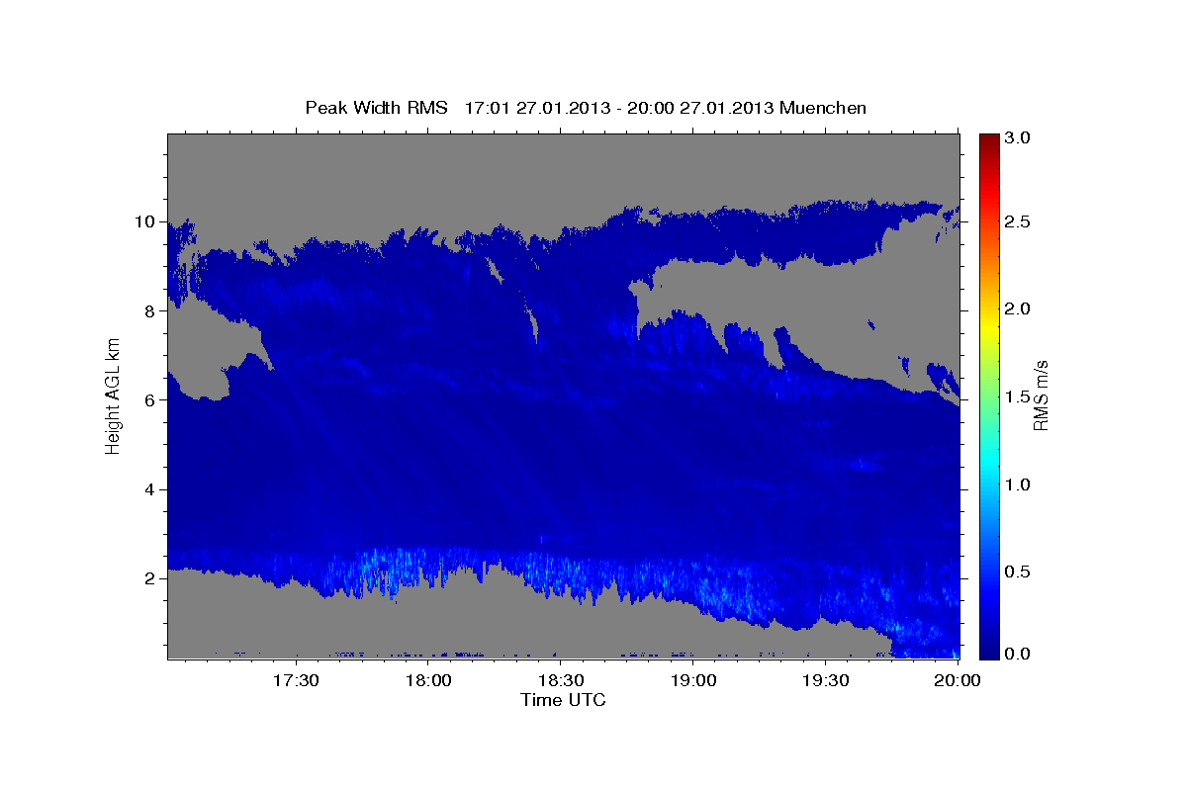
Task: Click the height tick label 6
Action: click(x=152, y=399)
